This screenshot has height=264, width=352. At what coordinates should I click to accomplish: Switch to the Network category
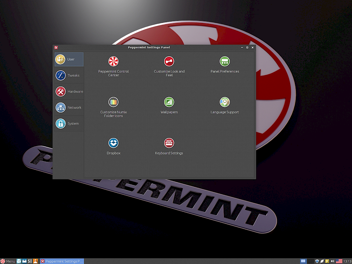pyautogui.click(x=69, y=108)
